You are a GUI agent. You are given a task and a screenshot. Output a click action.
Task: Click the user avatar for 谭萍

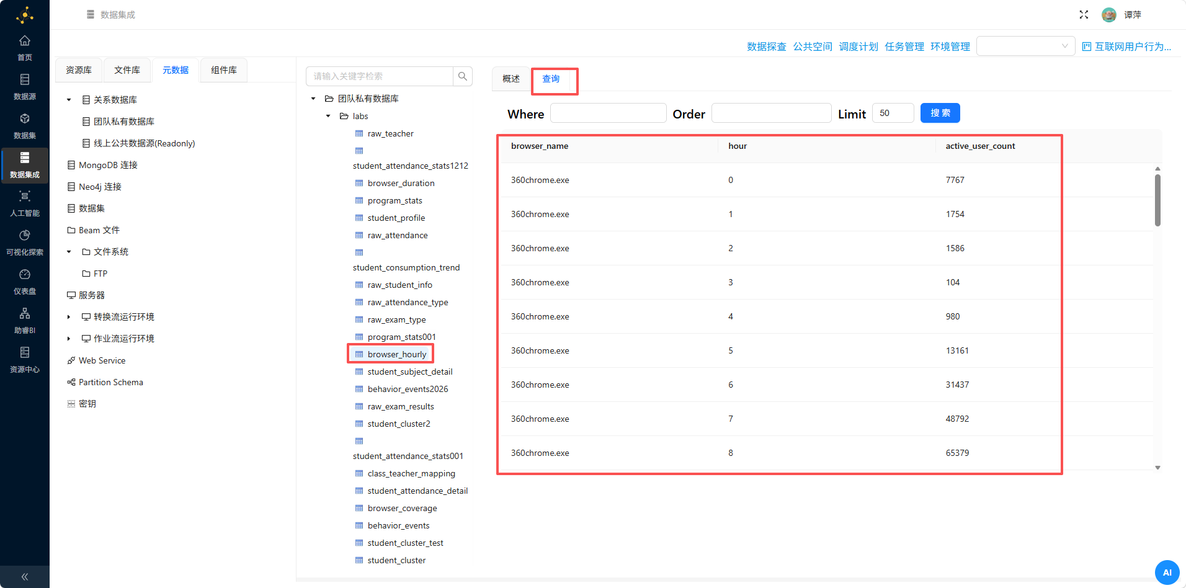coord(1109,14)
